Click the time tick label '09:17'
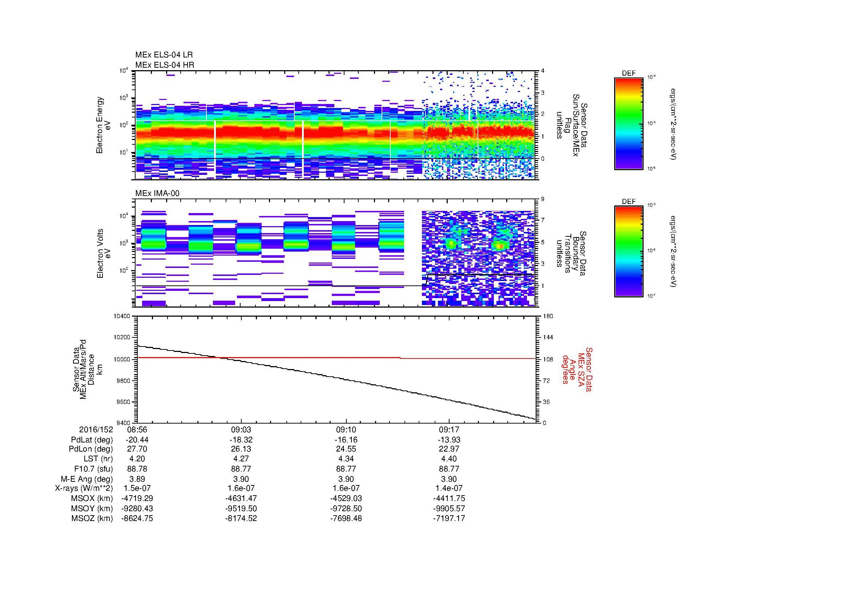 [x=449, y=430]
